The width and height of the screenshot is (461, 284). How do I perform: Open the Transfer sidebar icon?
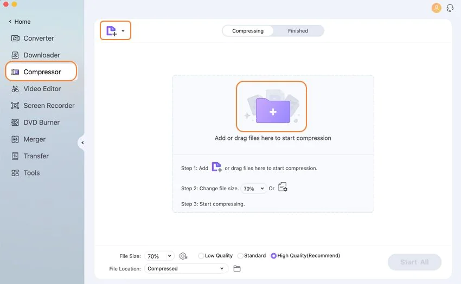pos(15,156)
